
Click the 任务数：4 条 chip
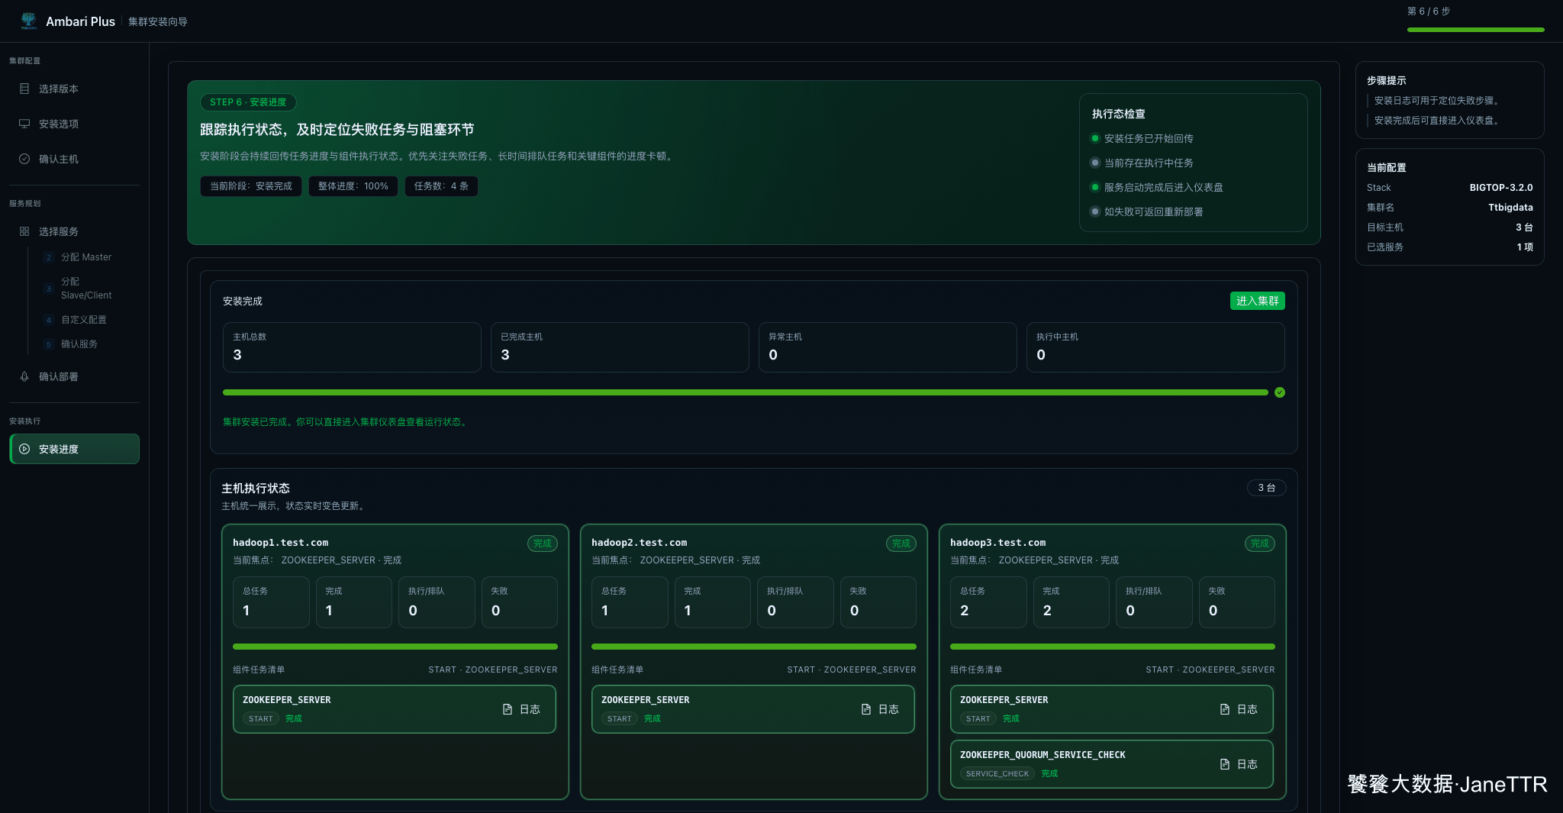[441, 186]
